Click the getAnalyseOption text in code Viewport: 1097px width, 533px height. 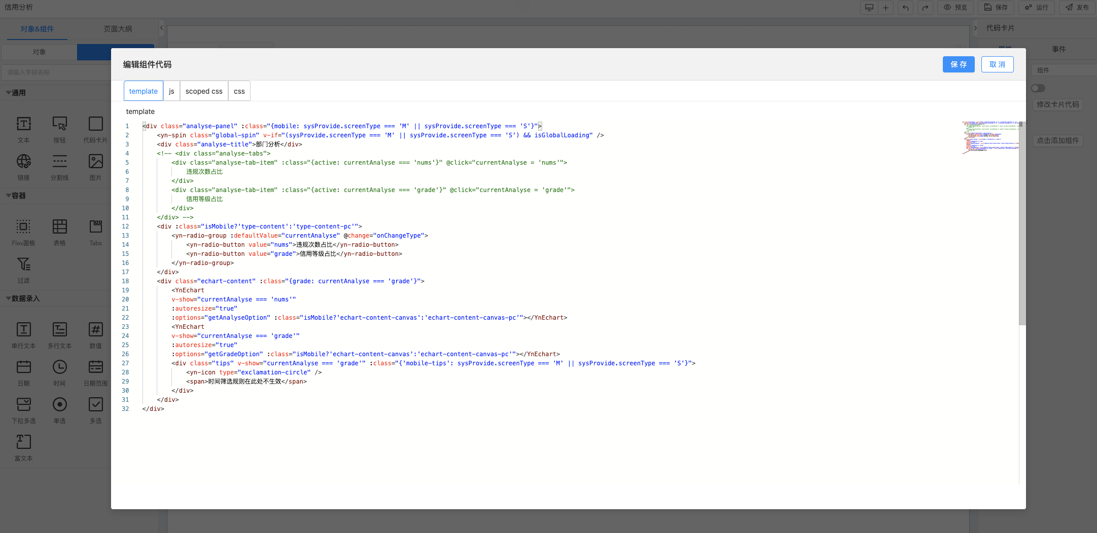point(237,318)
